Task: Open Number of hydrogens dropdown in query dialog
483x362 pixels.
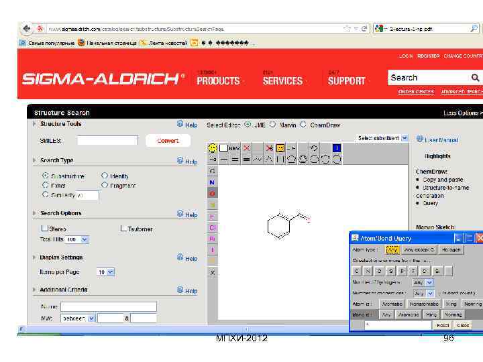Action: (430, 282)
